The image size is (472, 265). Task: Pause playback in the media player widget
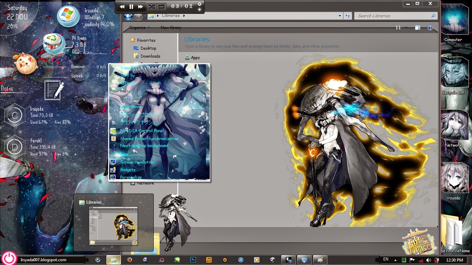point(131,7)
